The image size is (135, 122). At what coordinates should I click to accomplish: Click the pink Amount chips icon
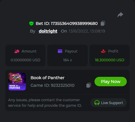(17, 51)
